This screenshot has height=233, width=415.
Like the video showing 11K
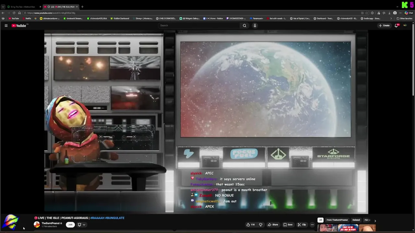click(x=251, y=225)
